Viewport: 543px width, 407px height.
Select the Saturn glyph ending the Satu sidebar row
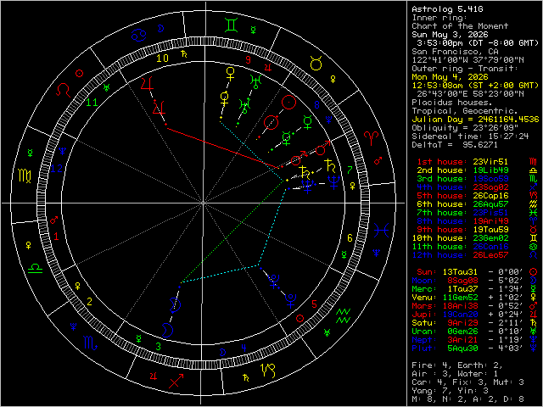534,323
